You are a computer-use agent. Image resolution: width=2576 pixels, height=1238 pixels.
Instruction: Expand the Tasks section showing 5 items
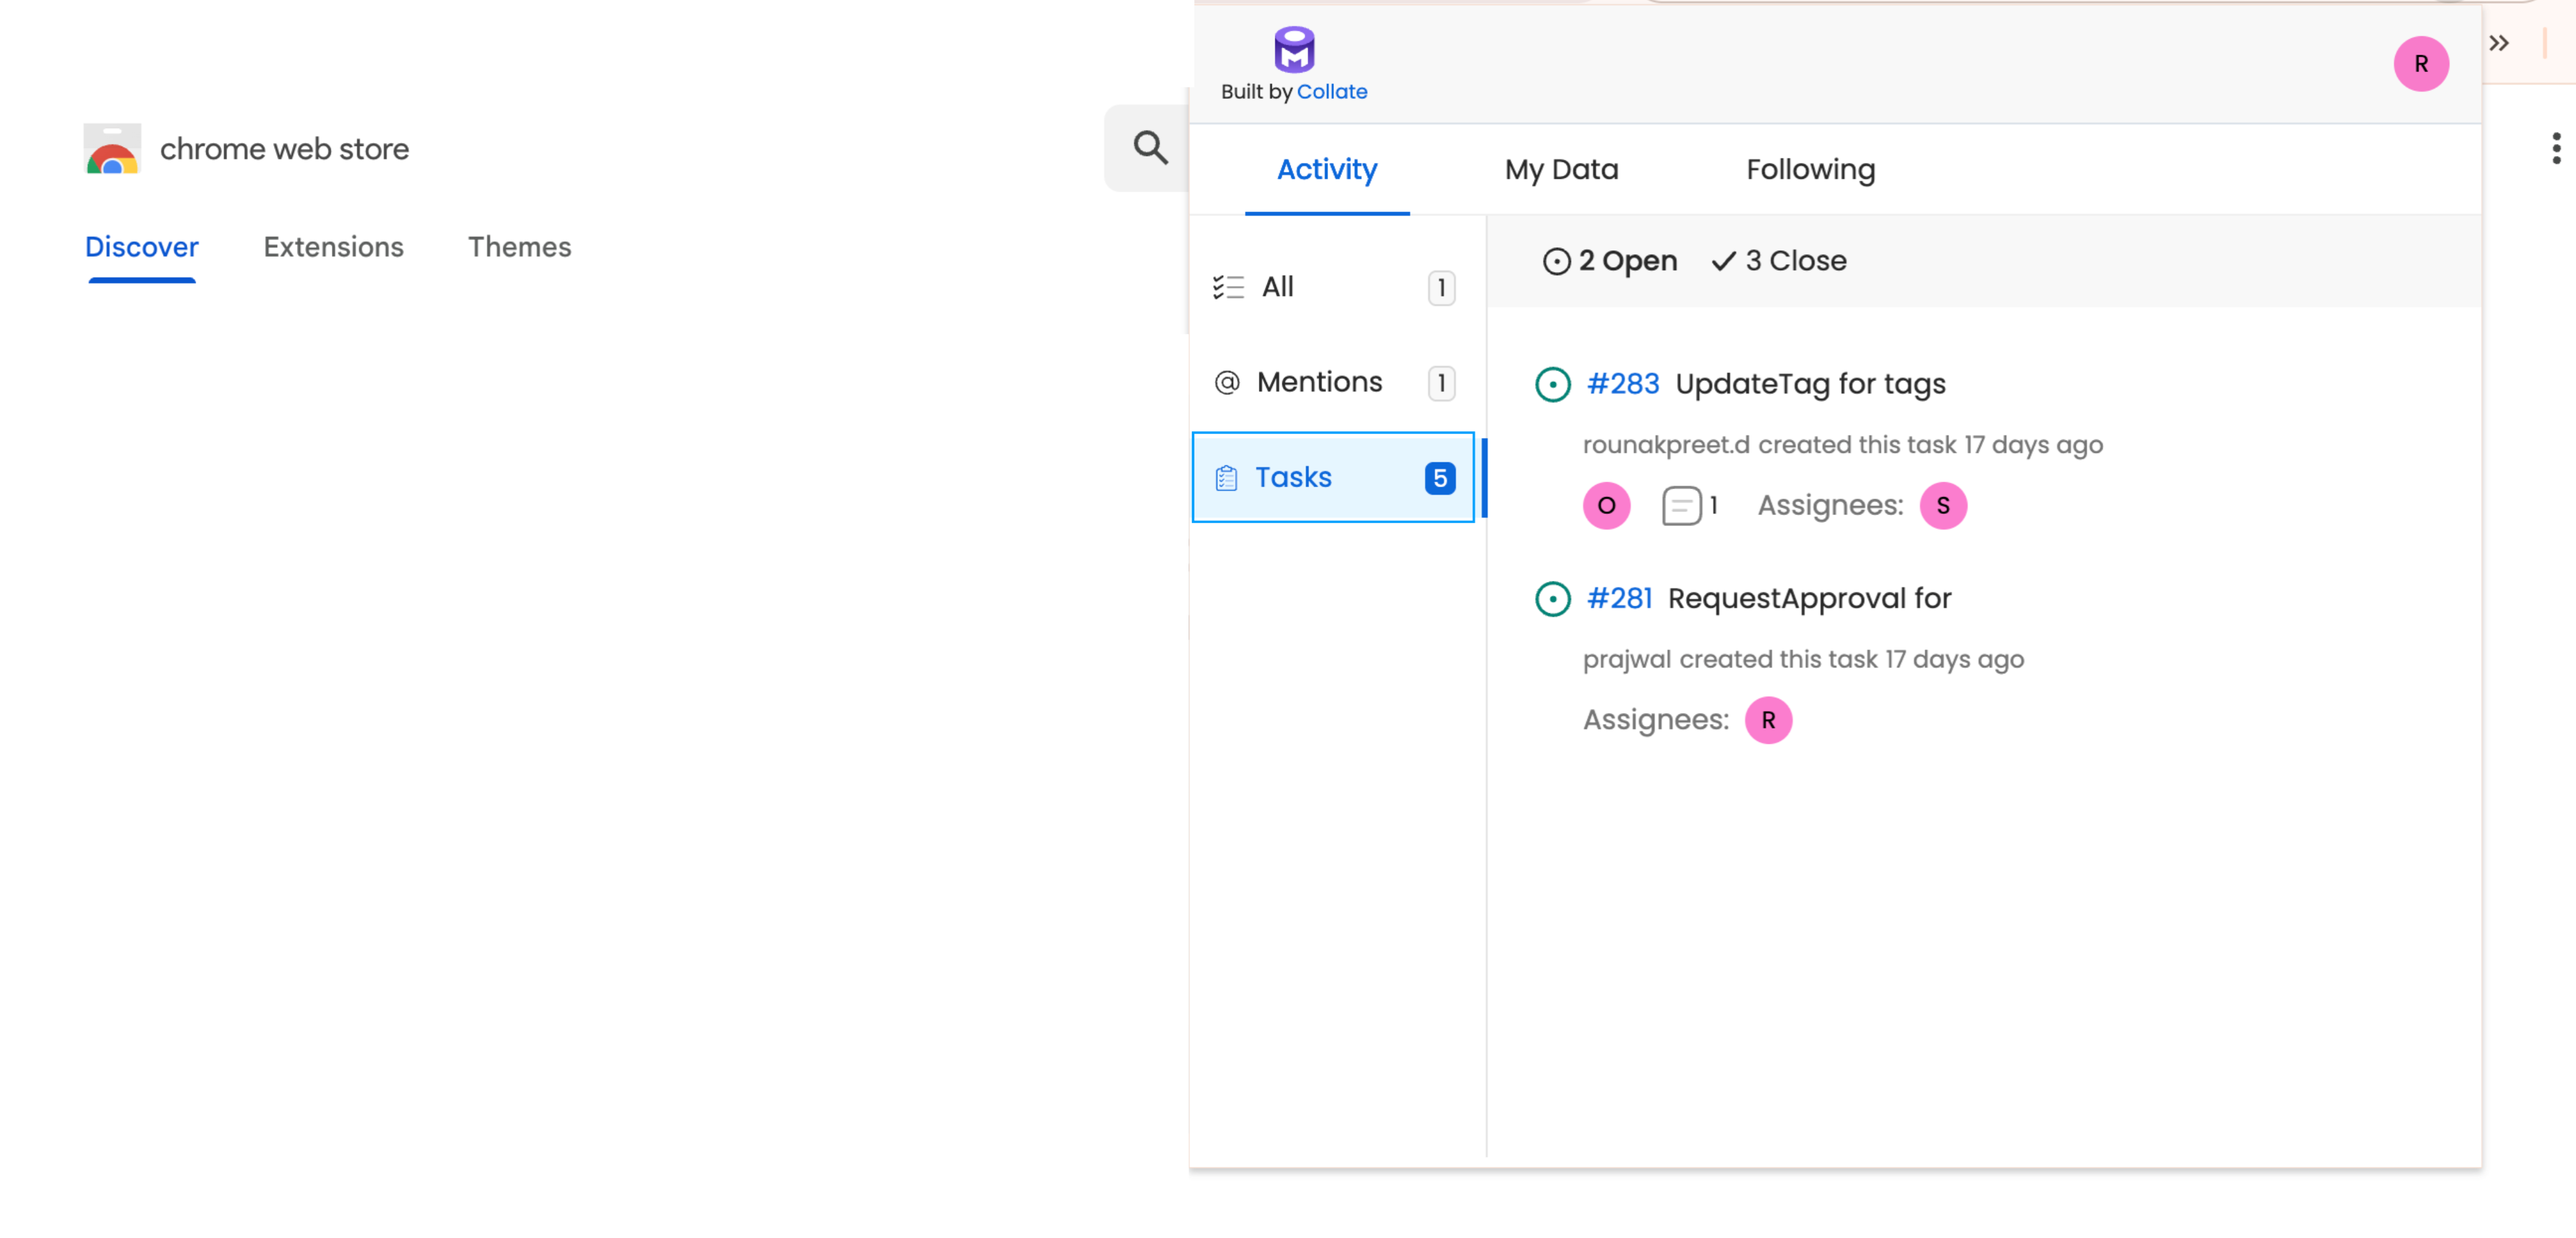(1333, 477)
